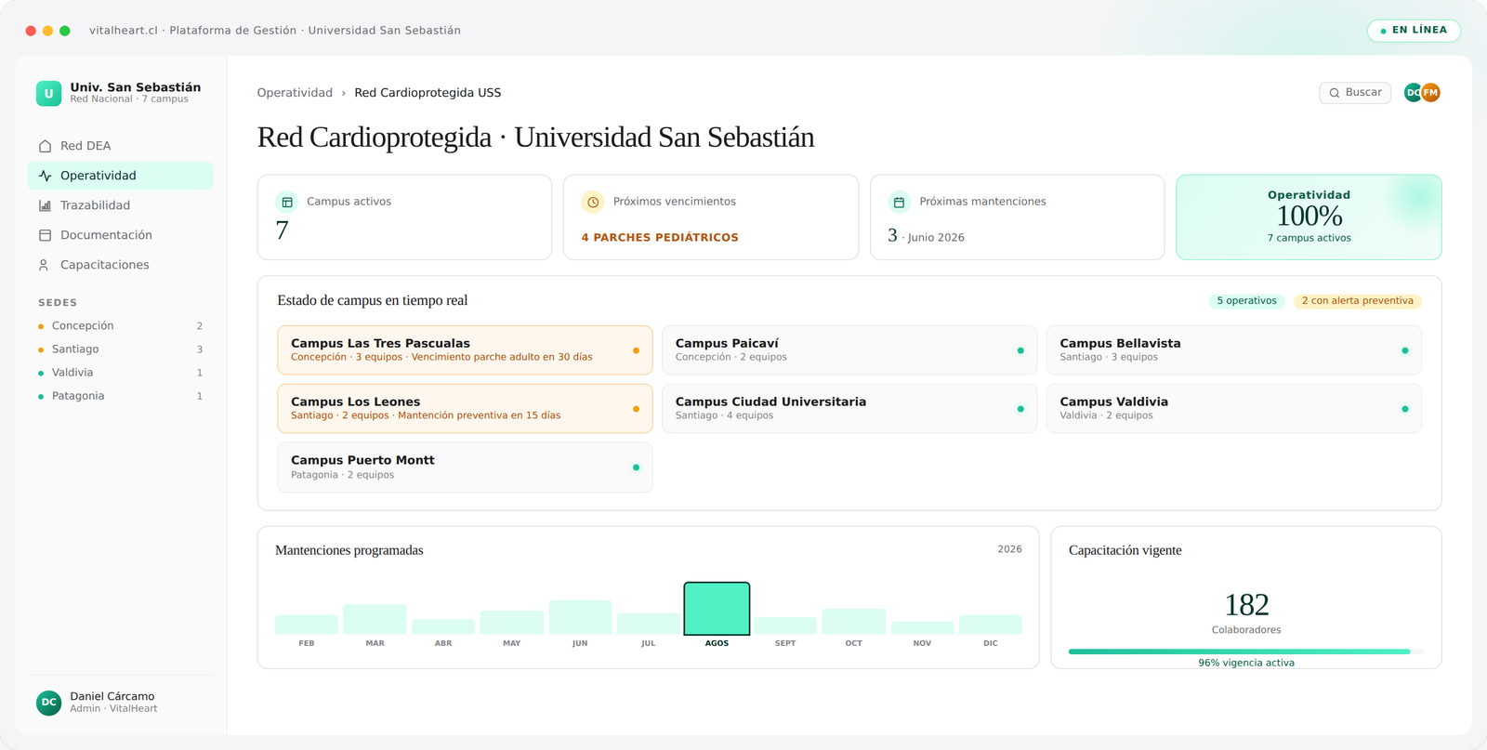
Task: Click Daniel Cárcamo user profile
Action: pyautogui.click(x=121, y=703)
